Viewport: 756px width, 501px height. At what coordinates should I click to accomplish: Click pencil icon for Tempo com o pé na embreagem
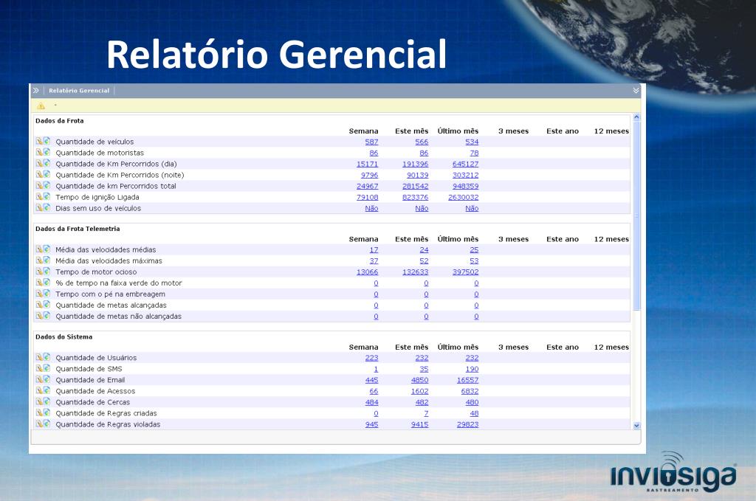pyautogui.click(x=39, y=294)
